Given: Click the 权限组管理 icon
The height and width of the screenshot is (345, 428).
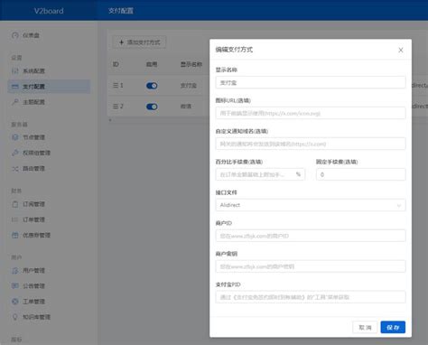Looking at the screenshot, I should click(15, 153).
